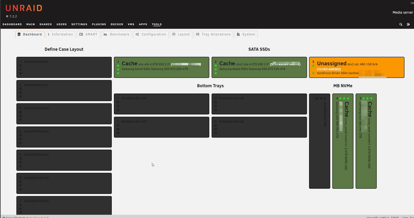The image size is (414, 218).
Task: Click Define Case Layout available slot 3
Action: 64,114
